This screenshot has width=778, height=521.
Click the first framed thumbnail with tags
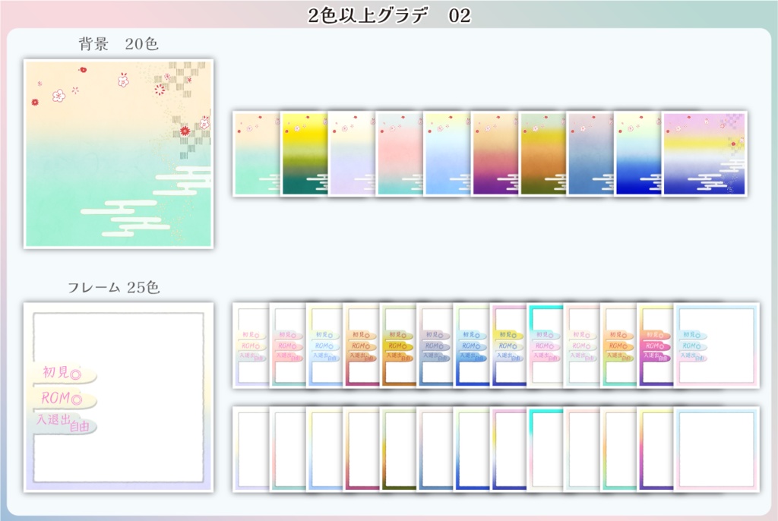pos(251,346)
